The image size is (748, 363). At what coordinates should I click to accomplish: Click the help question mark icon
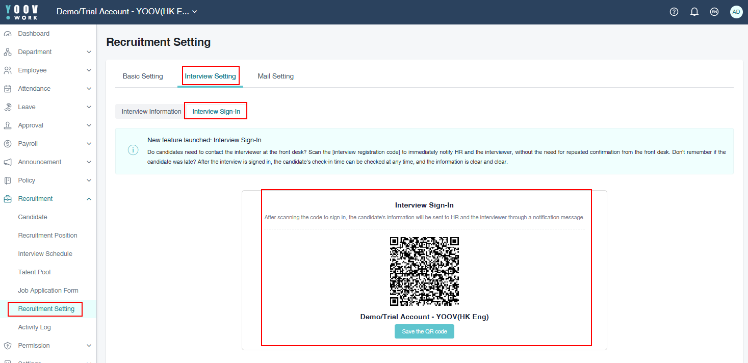(674, 12)
